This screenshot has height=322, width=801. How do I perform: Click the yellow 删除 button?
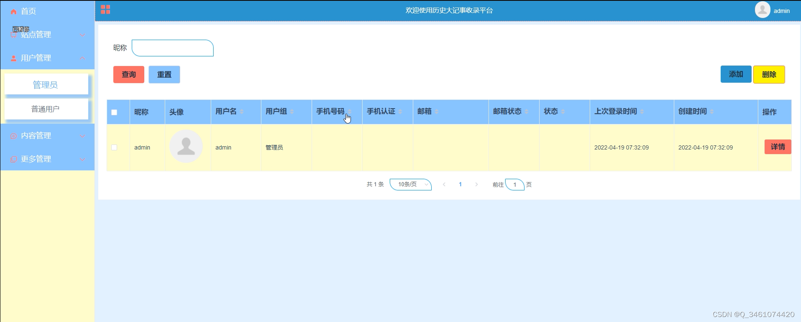click(769, 74)
